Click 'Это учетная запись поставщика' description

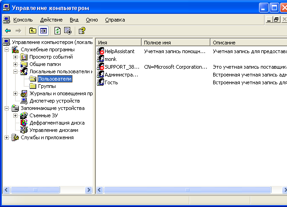250,67
